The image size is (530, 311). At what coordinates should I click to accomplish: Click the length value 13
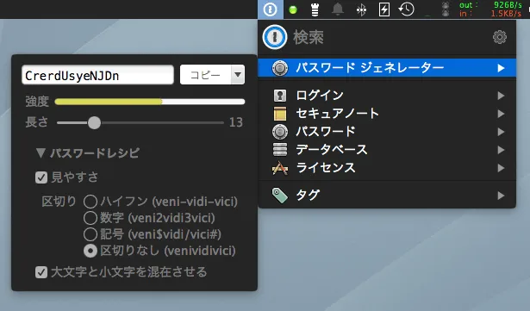tap(236, 122)
